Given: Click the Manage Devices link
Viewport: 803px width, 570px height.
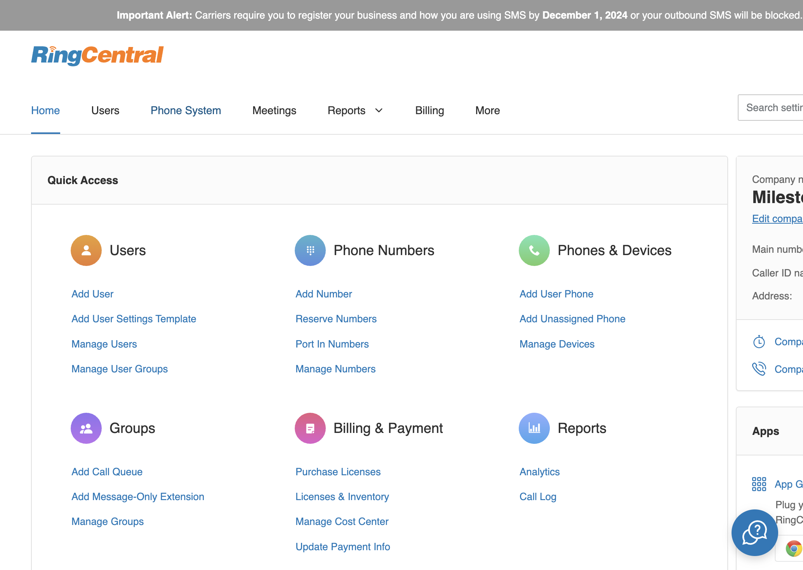Looking at the screenshot, I should (x=557, y=344).
